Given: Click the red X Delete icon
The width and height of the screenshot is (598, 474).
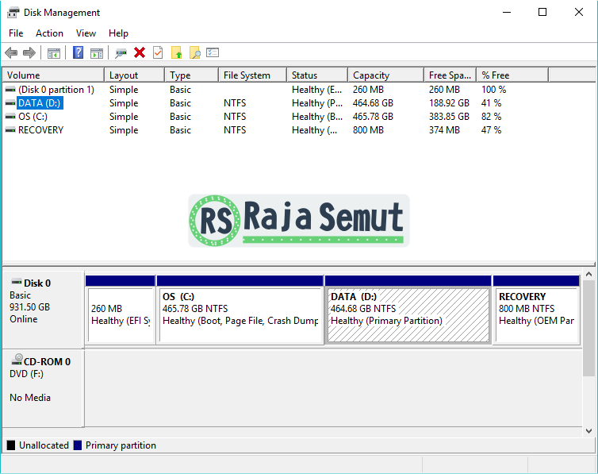Looking at the screenshot, I should (140, 52).
